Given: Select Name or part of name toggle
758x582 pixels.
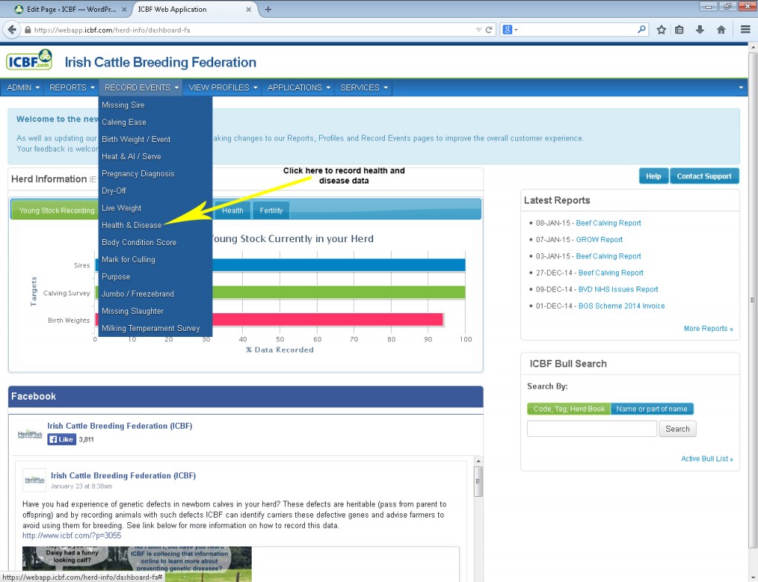Looking at the screenshot, I should (x=651, y=409).
